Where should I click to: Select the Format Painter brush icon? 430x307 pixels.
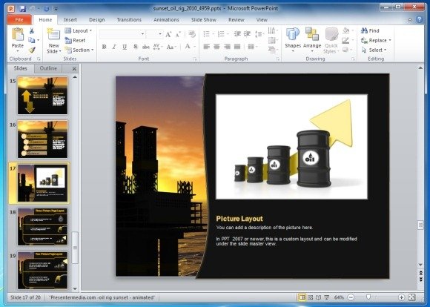coord(32,50)
